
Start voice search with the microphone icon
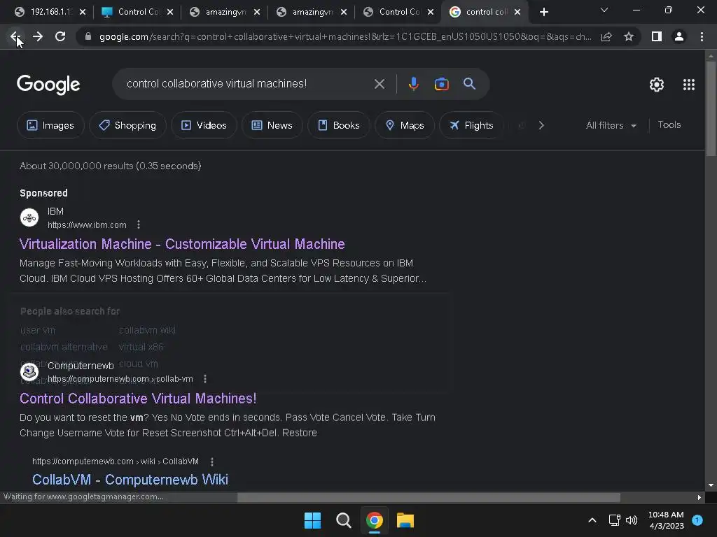click(413, 84)
